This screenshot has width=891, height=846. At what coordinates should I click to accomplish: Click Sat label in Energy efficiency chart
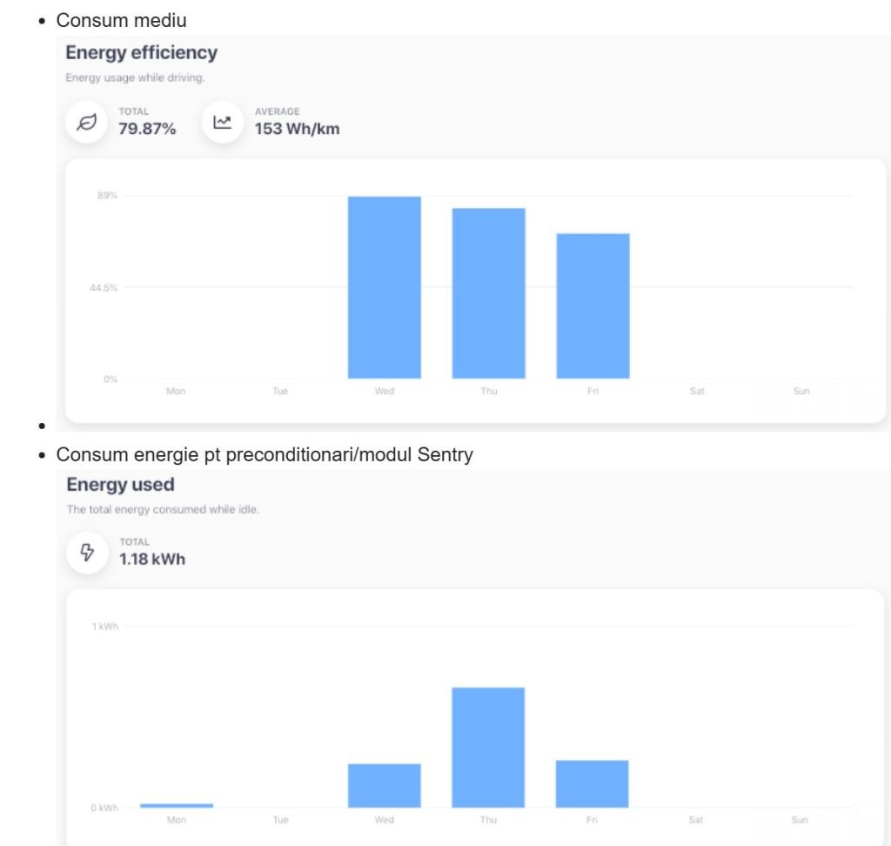click(x=697, y=392)
